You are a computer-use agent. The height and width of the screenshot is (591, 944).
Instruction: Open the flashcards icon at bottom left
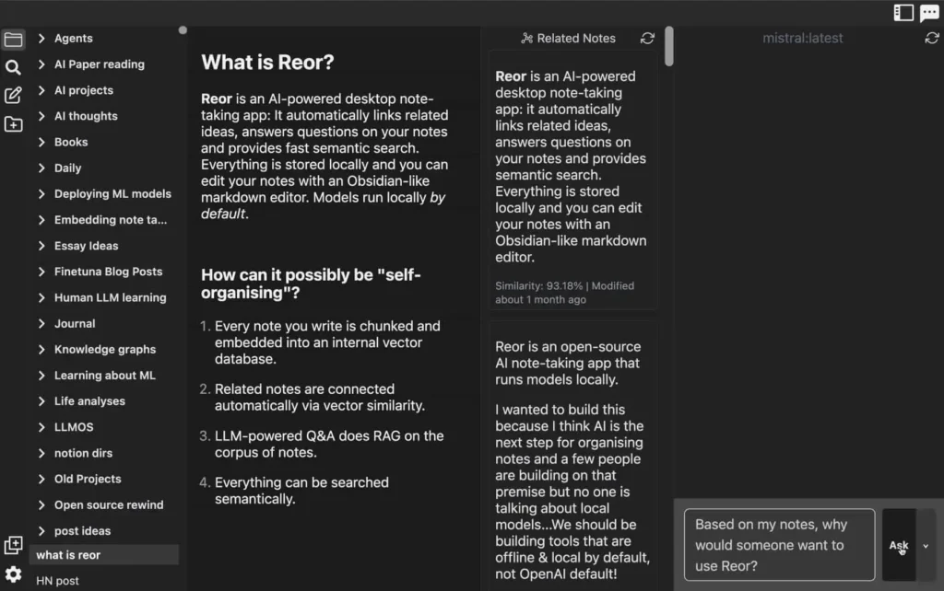[13, 545]
